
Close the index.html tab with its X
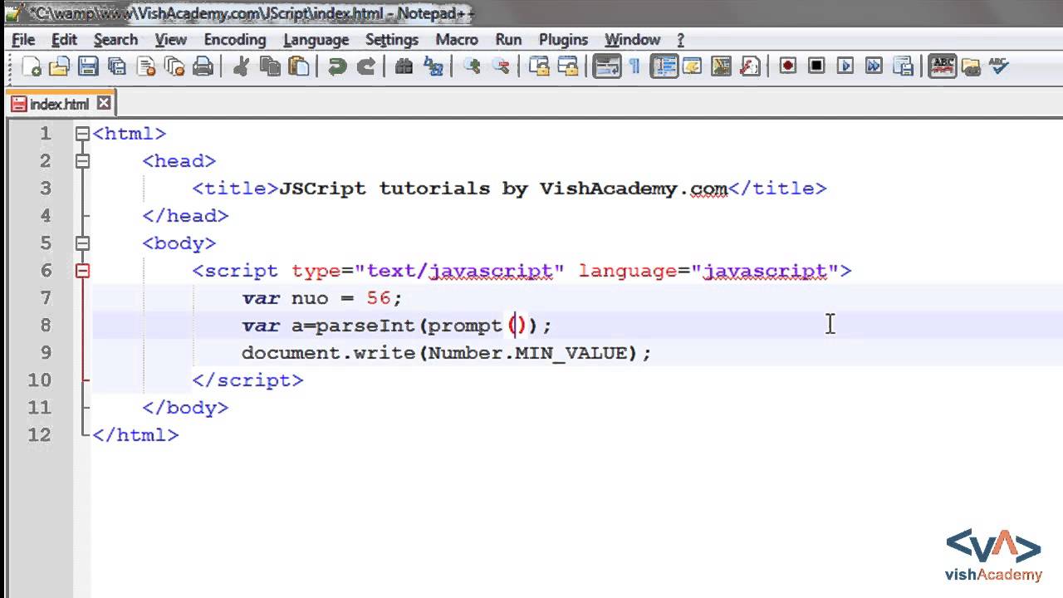pos(103,103)
